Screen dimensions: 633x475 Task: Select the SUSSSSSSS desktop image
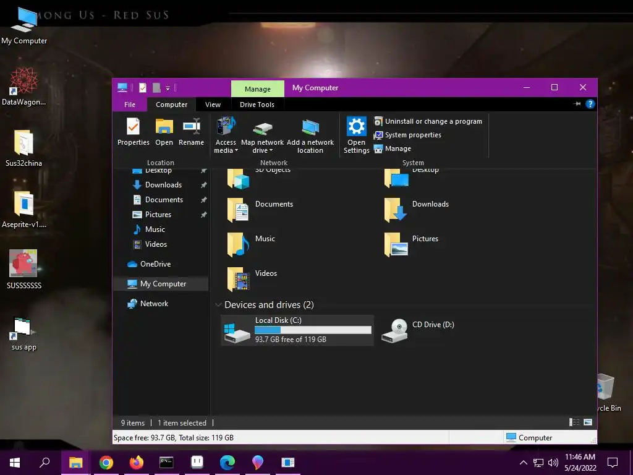(24, 269)
